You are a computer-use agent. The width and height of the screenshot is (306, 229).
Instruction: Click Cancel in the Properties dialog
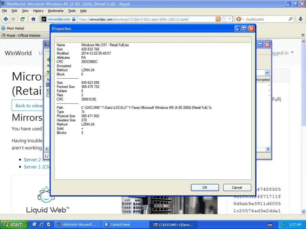coord(237,187)
